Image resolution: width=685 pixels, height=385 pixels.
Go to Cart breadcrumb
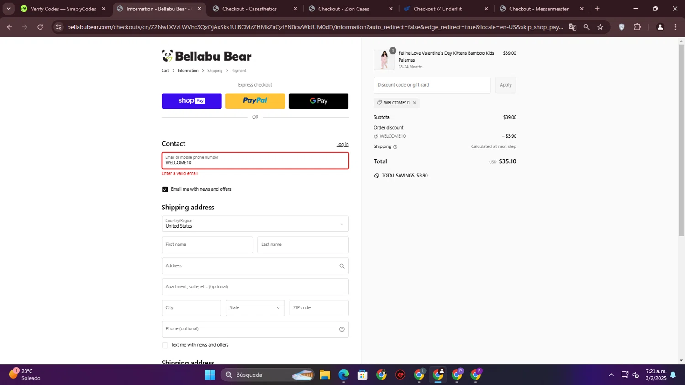[x=165, y=71]
